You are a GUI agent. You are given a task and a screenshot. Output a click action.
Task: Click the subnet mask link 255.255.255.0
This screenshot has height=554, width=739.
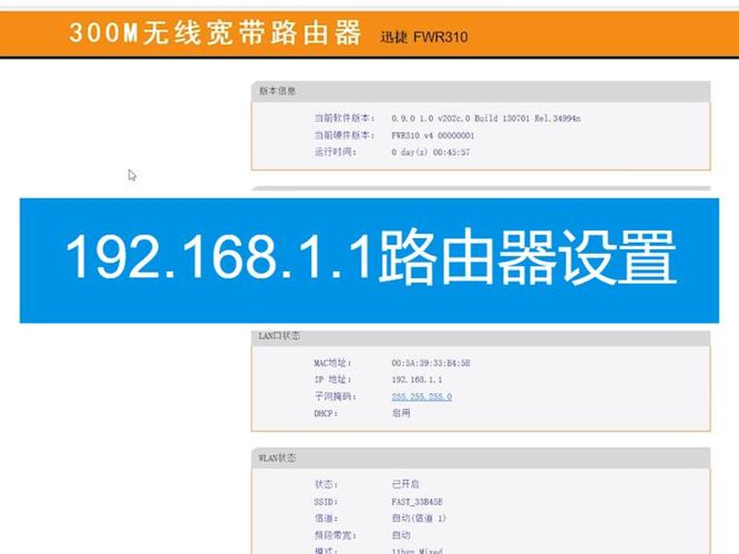pos(421,397)
